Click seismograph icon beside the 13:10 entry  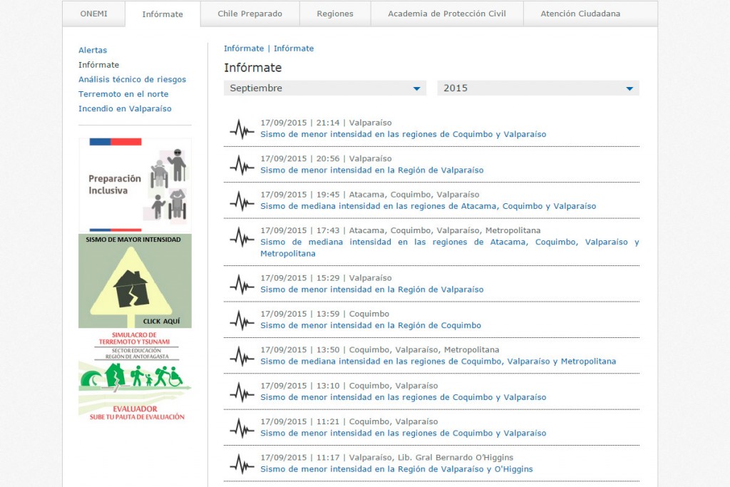[x=242, y=391]
